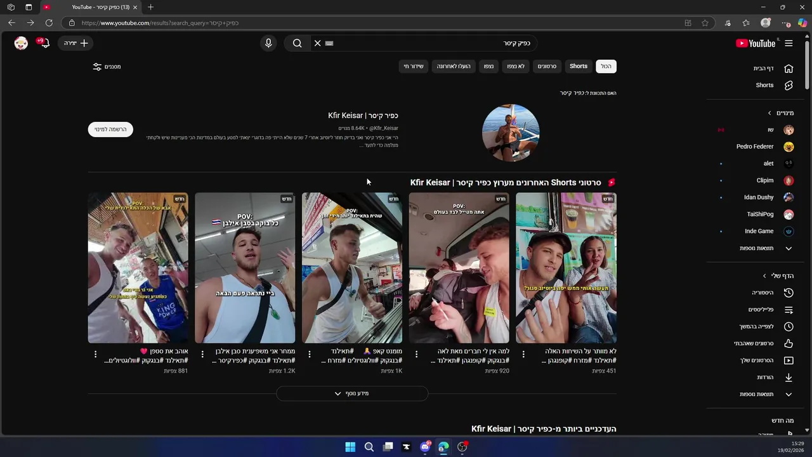The height and width of the screenshot is (457, 812).
Task: Click the YouTube logo
Action: [x=756, y=43]
